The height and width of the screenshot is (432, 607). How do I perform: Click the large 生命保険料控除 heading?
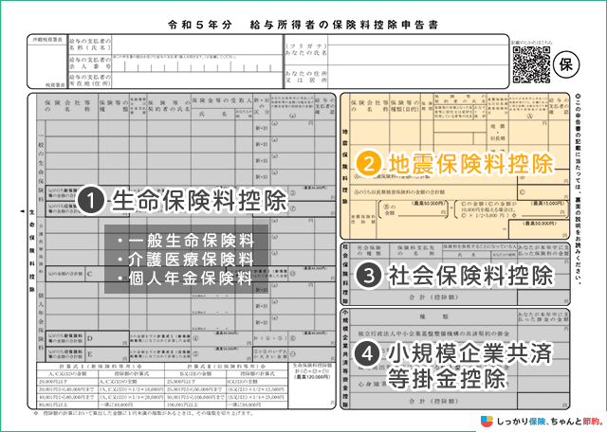click(200, 200)
